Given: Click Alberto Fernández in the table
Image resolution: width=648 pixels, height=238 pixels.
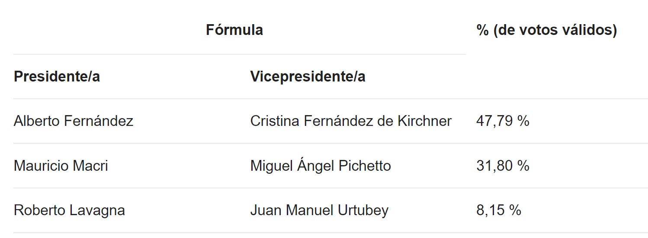Looking at the screenshot, I should [x=74, y=121].
